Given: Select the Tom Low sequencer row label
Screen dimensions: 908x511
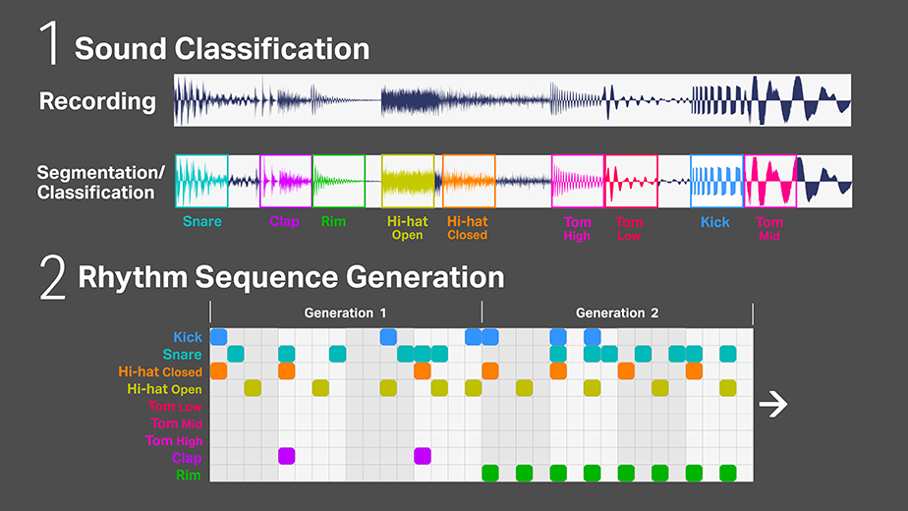Looking at the screenshot, I should pyautogui.click(x=175, y=406).
